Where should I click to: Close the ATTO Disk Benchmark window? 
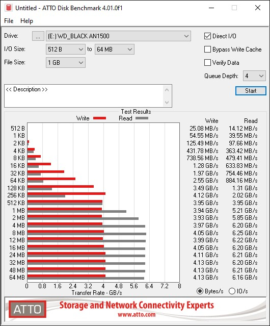click(258, 8)
